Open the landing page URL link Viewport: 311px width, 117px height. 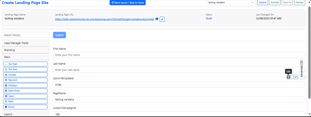pyautogui.click(x=104, y=19)
